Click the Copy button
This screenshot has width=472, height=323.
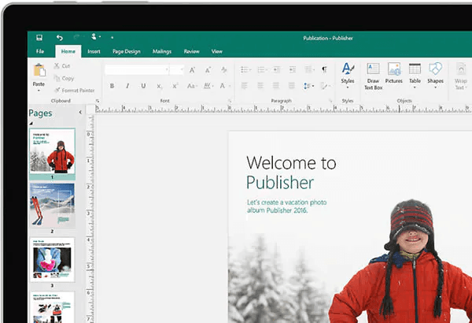[x=64, y=79]
